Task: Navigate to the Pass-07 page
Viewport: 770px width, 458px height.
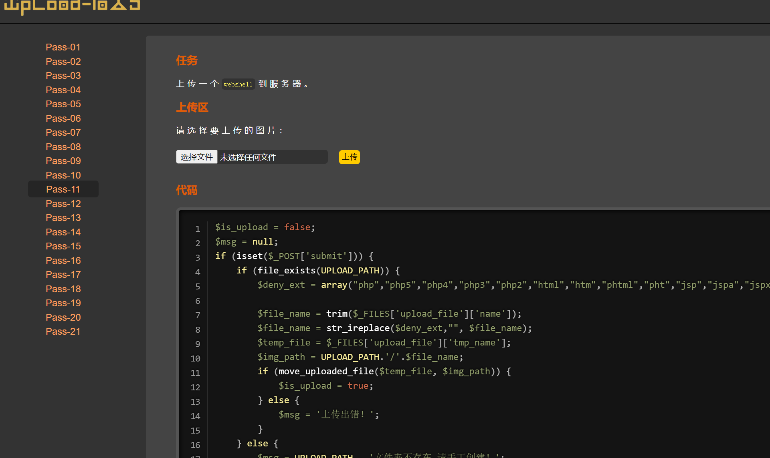Action: 63,133
